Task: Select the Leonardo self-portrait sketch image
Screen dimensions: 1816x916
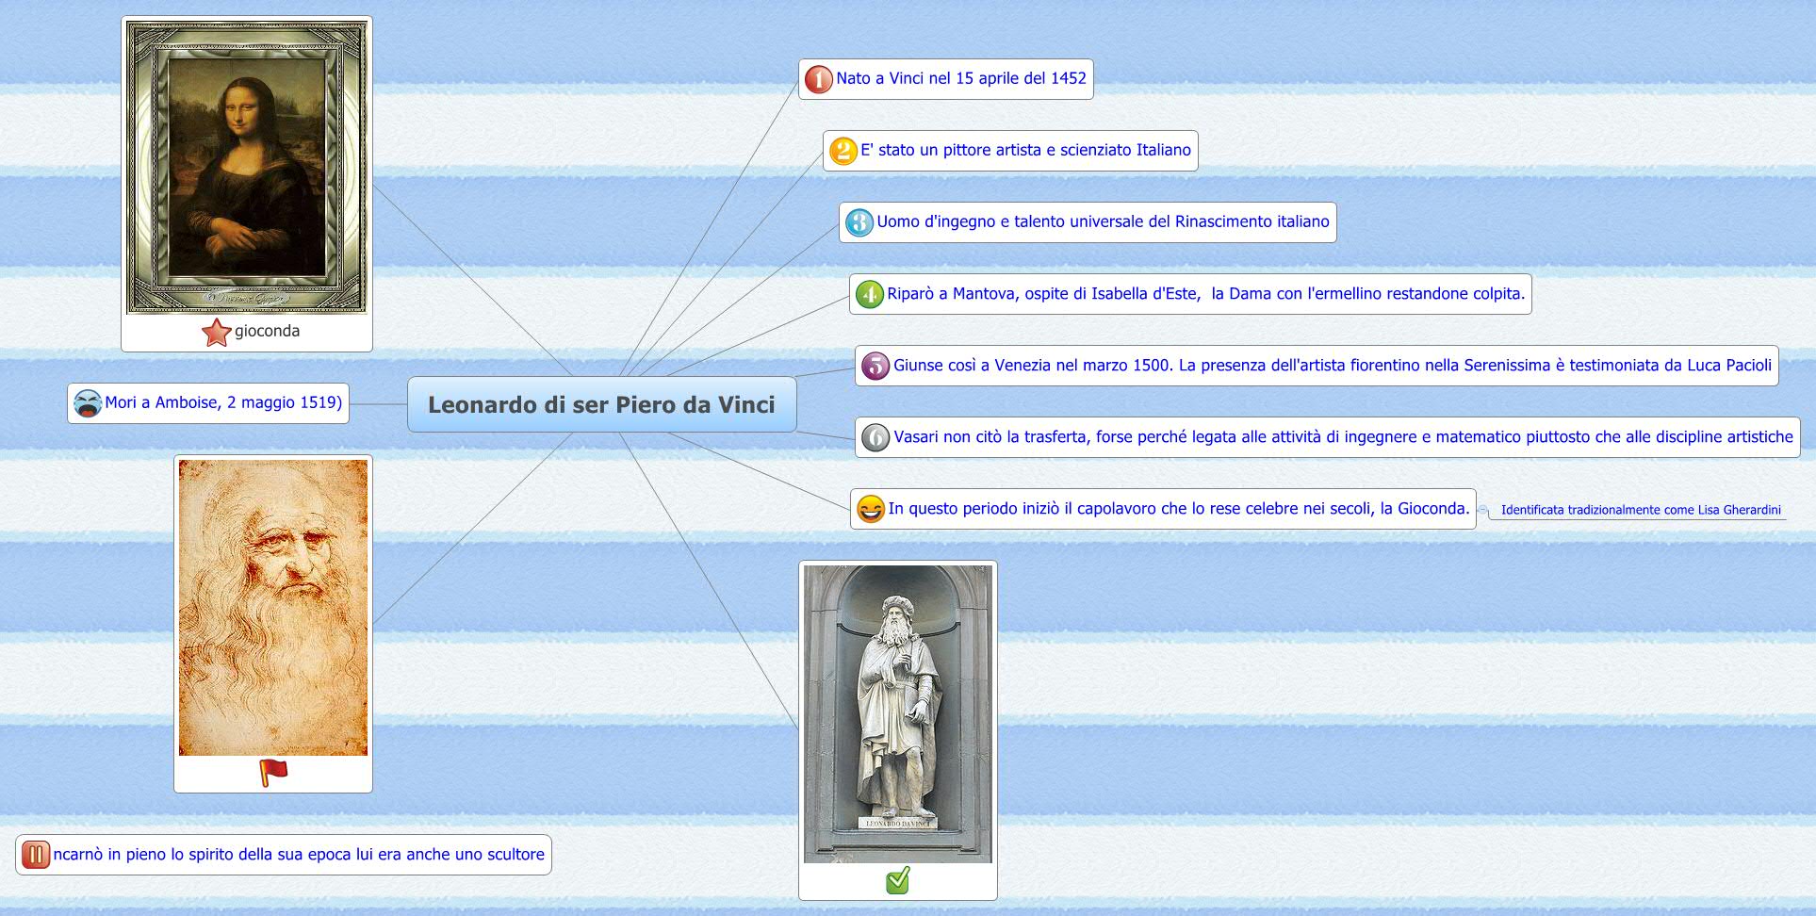Action: tap(273, 607)
